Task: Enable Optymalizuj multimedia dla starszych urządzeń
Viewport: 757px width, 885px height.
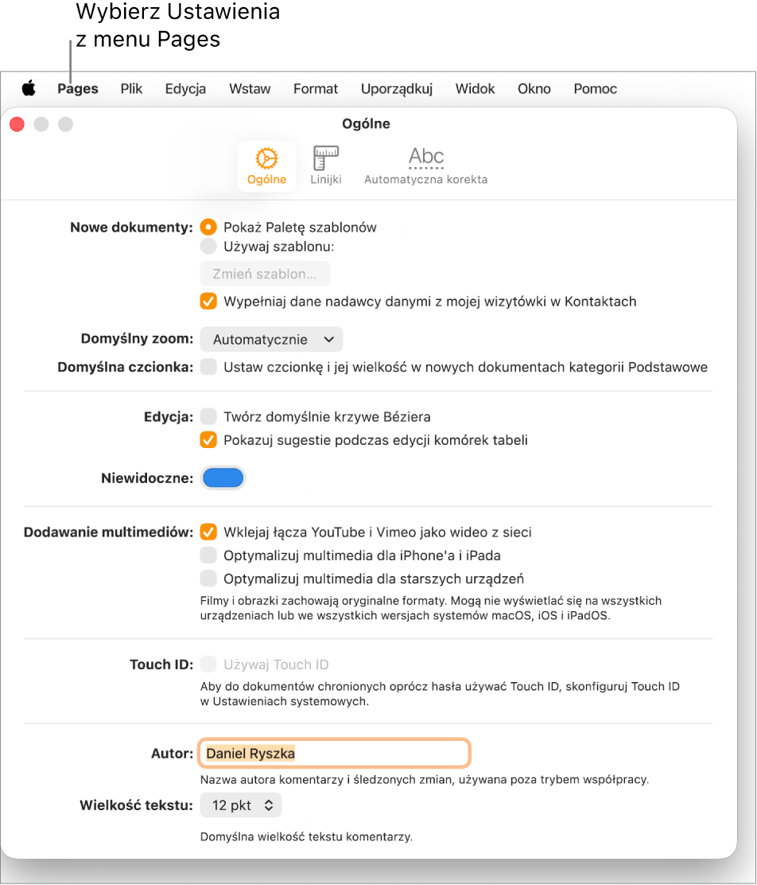Action: coord(208,579)
